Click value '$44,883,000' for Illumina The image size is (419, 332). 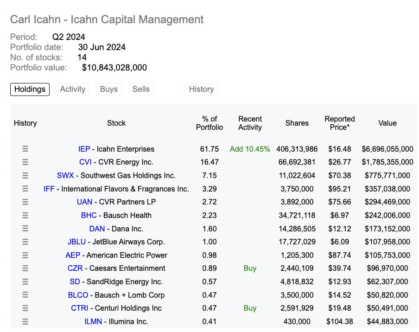point(387,321)
